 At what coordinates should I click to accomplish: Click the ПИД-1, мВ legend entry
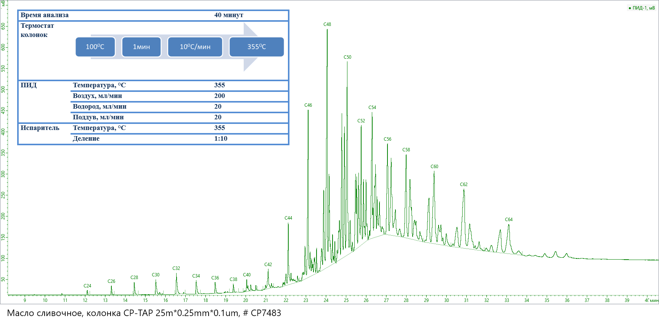click(642, 8)
